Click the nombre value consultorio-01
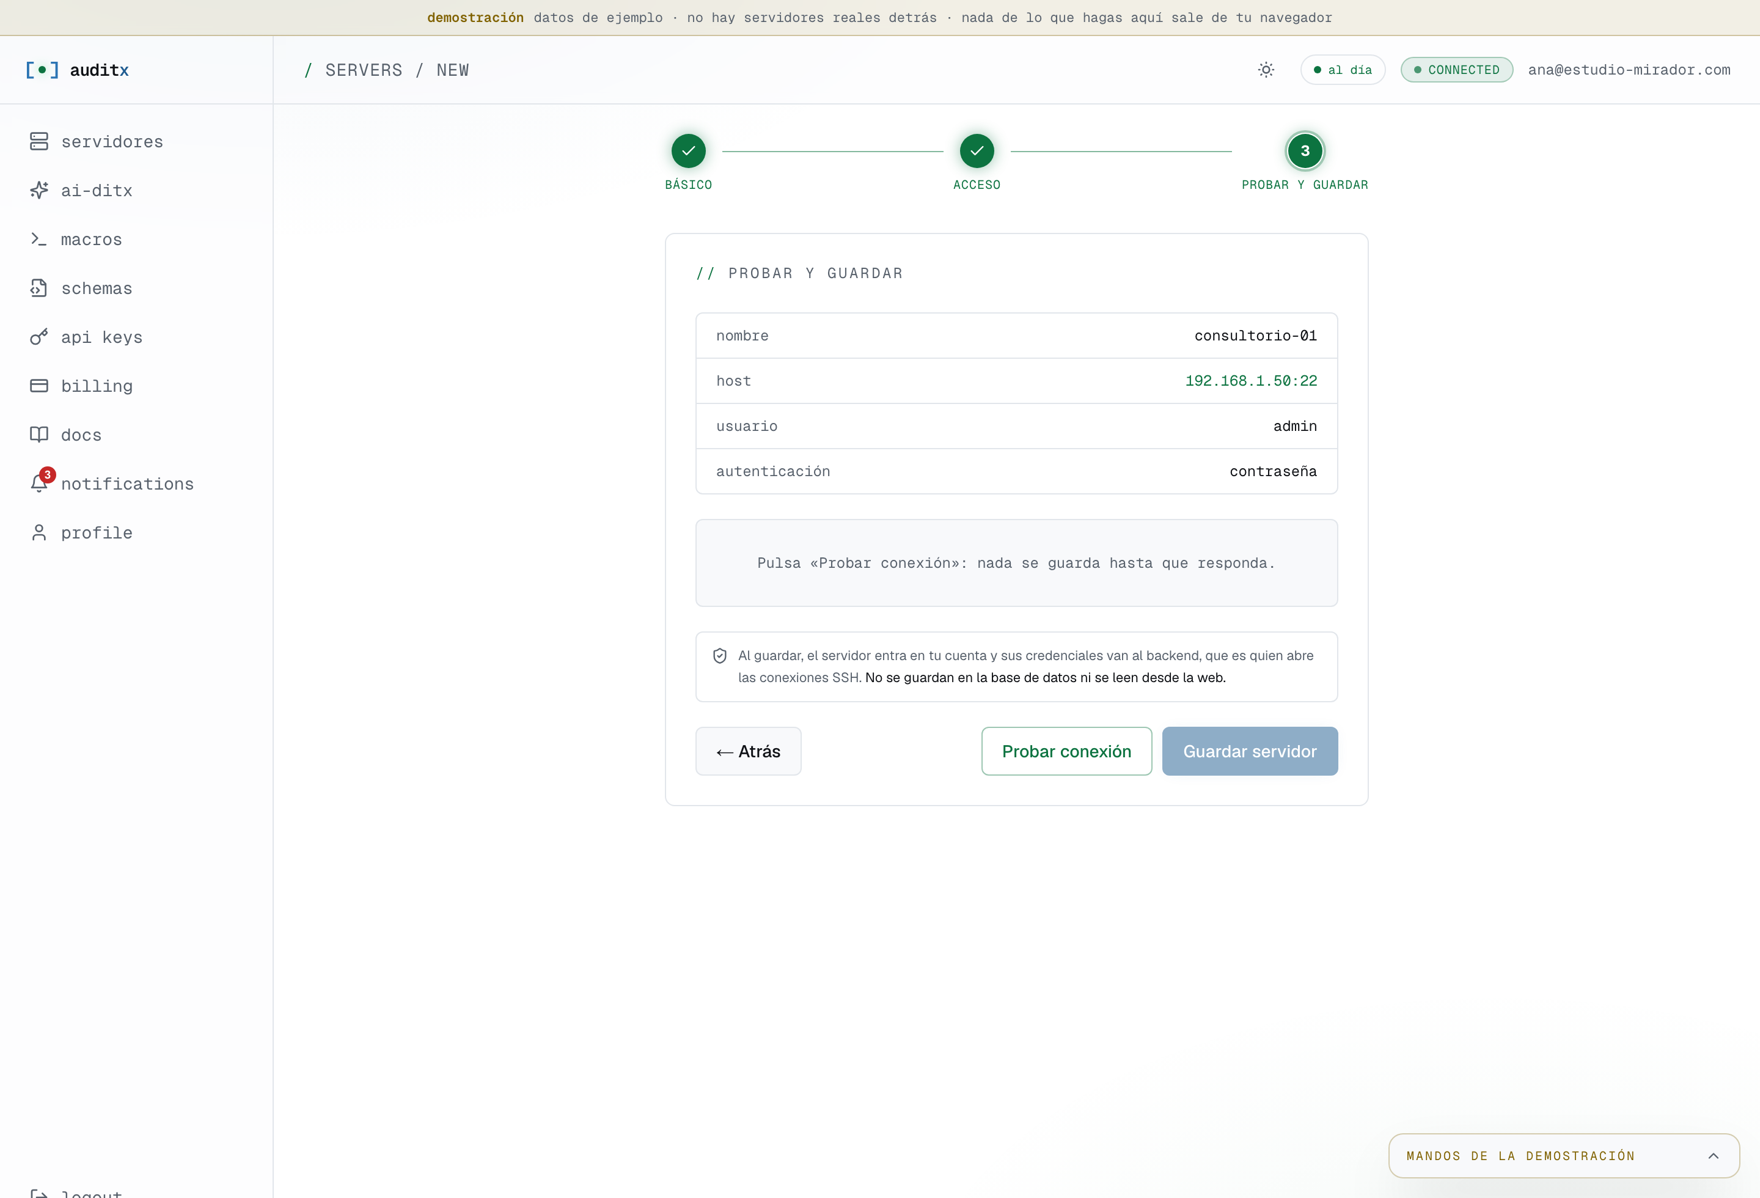 pyautogui.click(x=1255, y=336)
